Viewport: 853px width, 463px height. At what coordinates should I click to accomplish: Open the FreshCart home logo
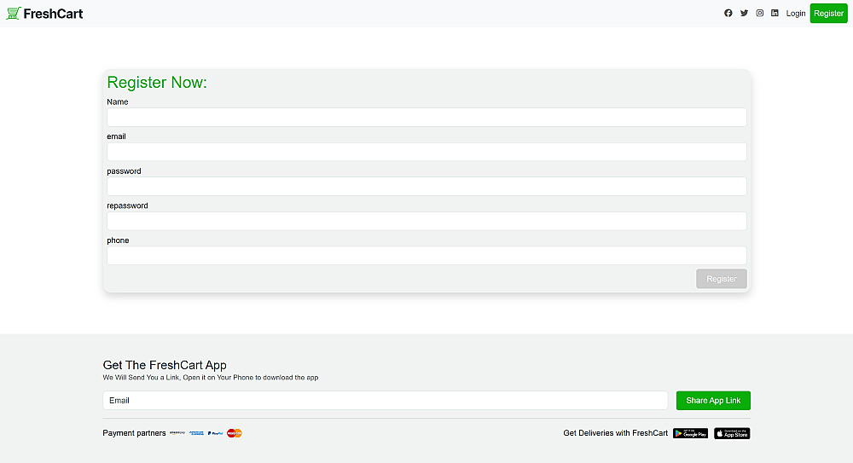[44, 13]
